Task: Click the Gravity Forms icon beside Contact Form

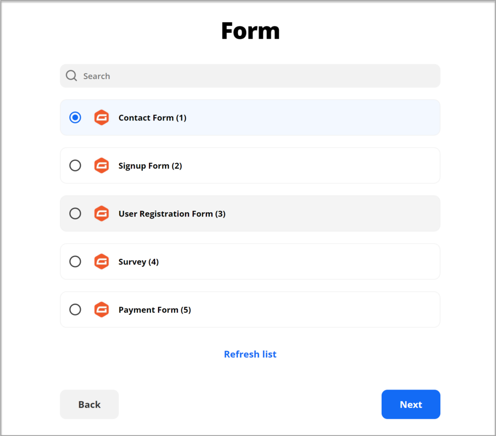Action: [102, 117]
